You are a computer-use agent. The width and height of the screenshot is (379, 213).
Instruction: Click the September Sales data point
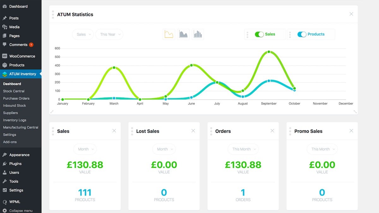(269, 52)
